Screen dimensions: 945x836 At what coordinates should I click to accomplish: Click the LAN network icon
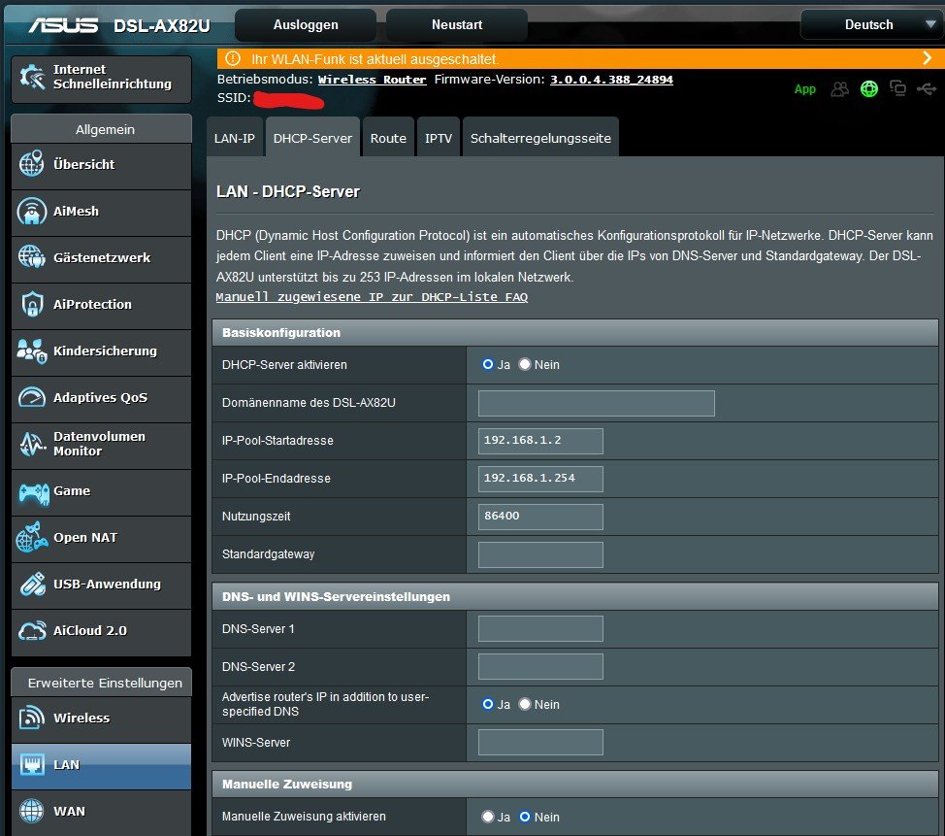coord(31,764)
